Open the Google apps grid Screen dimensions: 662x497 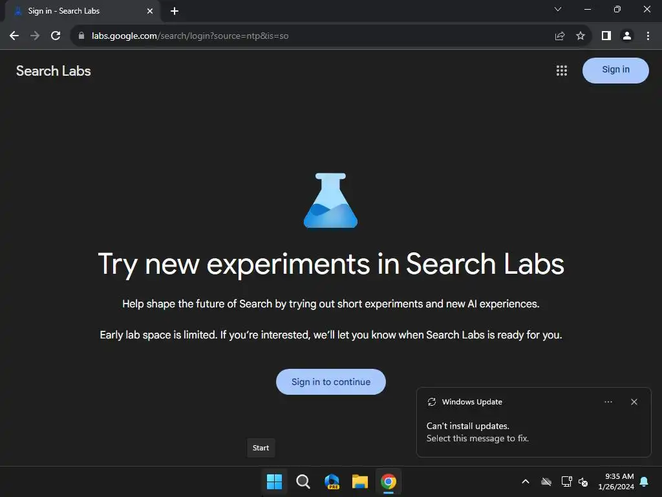coord(562,71)
